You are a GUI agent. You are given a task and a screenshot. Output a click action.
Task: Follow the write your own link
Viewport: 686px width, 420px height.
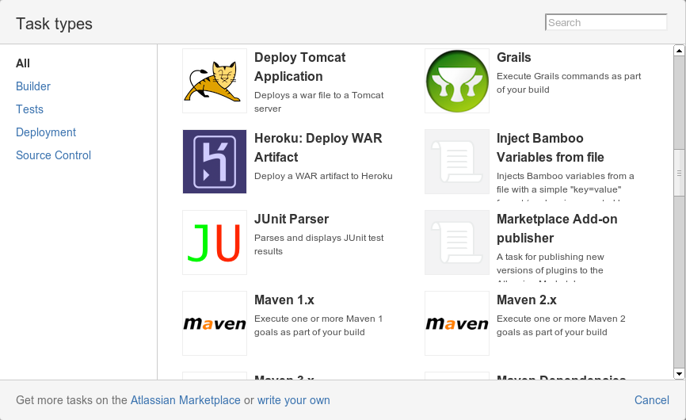[x=294, y=400]
